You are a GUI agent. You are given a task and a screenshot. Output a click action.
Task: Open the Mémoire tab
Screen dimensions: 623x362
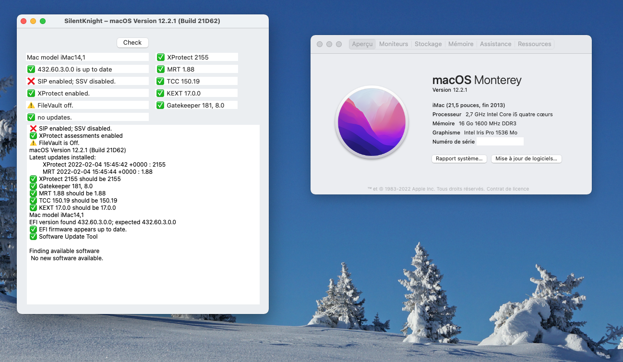461,44
